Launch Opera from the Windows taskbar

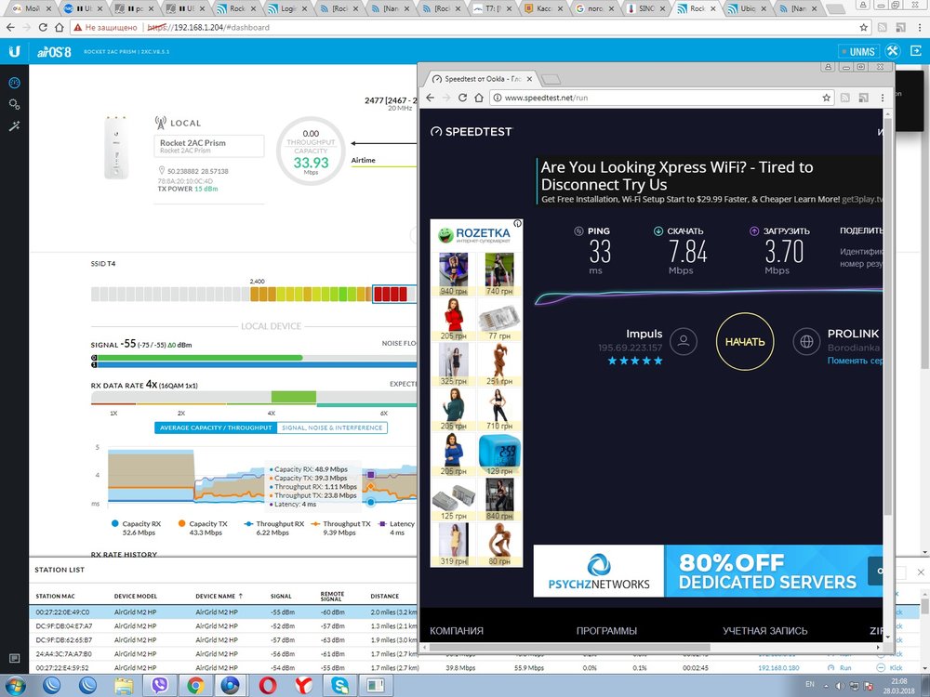pos(266,685)
